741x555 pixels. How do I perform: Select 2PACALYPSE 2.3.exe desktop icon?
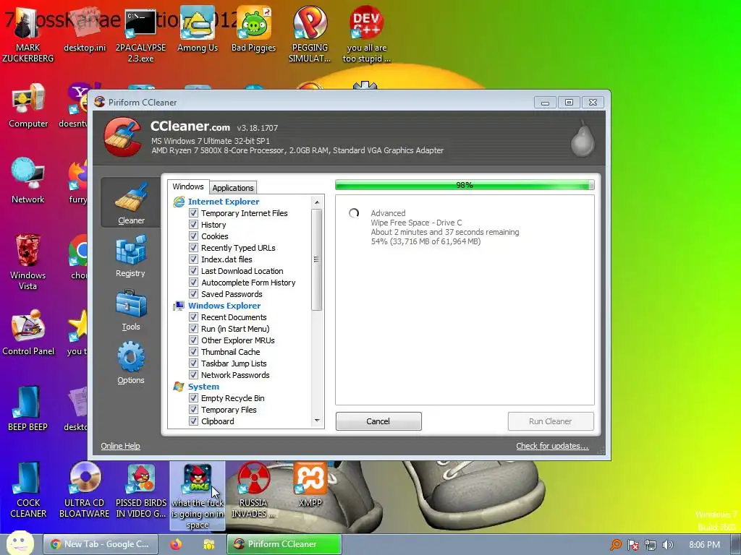(140, 34)
